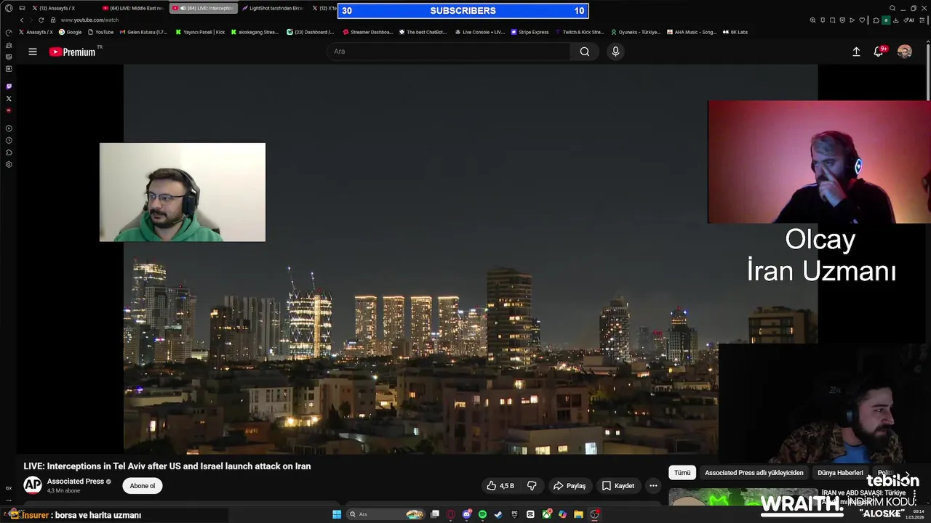The image size is (931, 523).
Task: Go to the YouTube Premium home logo
Action: 72,52
